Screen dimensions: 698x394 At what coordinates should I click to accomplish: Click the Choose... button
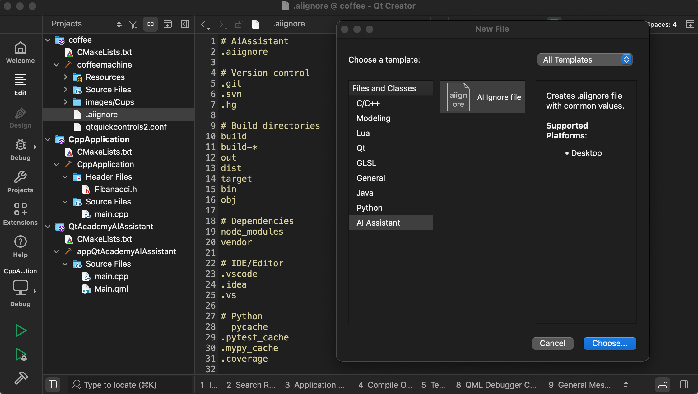(x=609, y=343)
